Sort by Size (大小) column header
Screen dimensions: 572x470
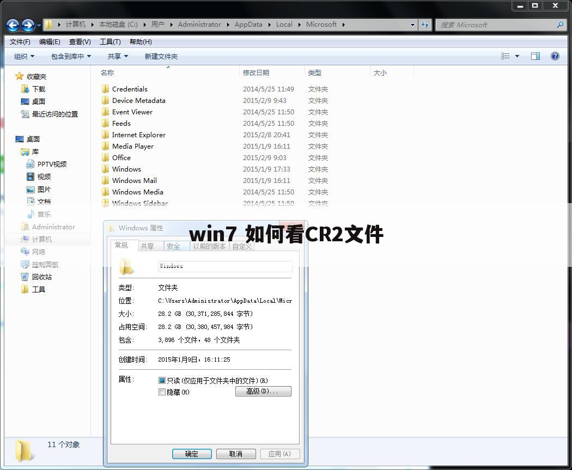[x=380, y=72]
